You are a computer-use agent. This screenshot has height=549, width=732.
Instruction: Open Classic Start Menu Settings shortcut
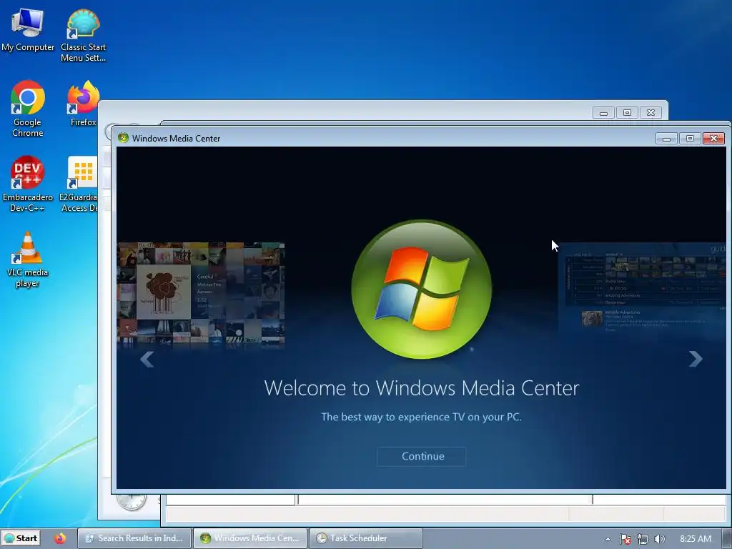click(x=83, y=36)
